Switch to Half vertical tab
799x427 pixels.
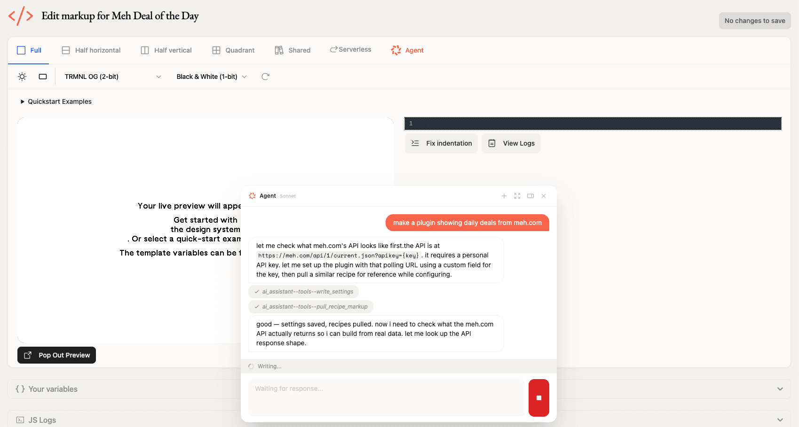166,50
